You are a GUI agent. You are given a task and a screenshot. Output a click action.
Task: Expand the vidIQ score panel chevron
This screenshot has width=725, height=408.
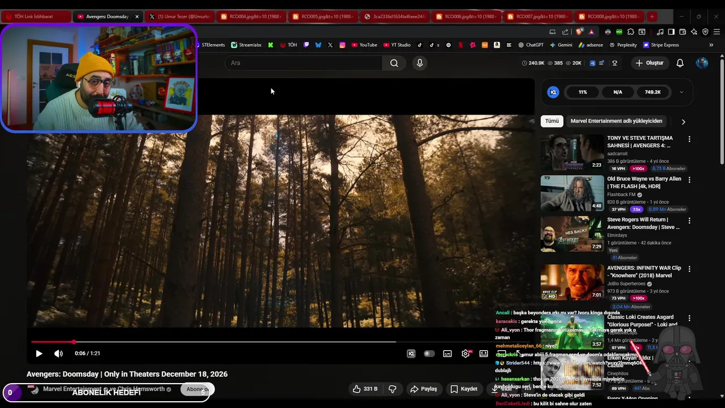(681, 92)
